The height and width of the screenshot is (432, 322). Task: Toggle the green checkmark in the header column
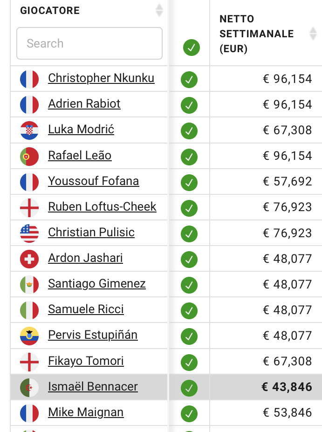pos(192,48)
